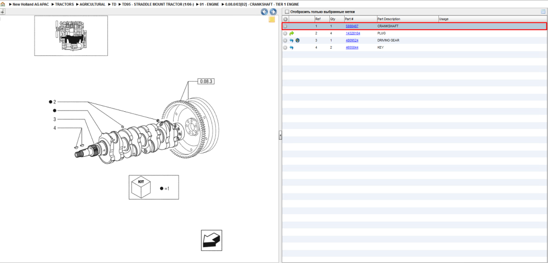Open part number 14328104 link
The width and height of the screenshot is (548, 263).
tap(353, 33)
